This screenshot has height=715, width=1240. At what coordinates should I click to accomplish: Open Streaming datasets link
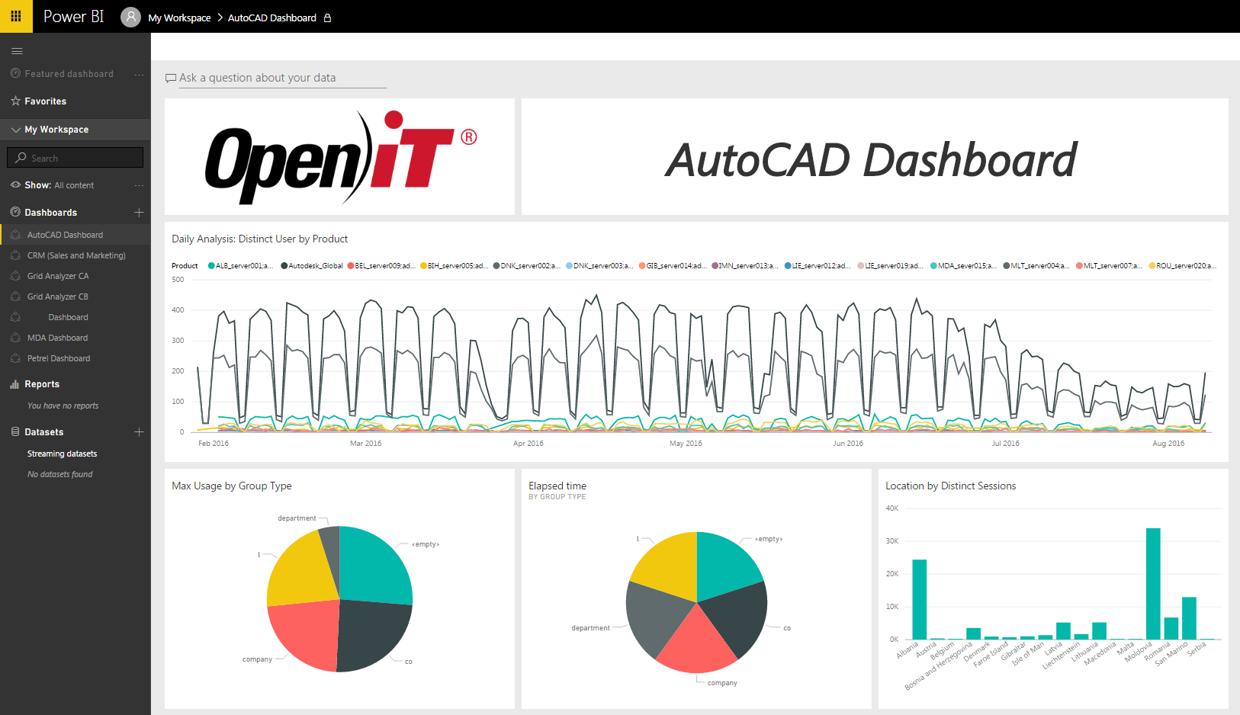click(62, 454)
